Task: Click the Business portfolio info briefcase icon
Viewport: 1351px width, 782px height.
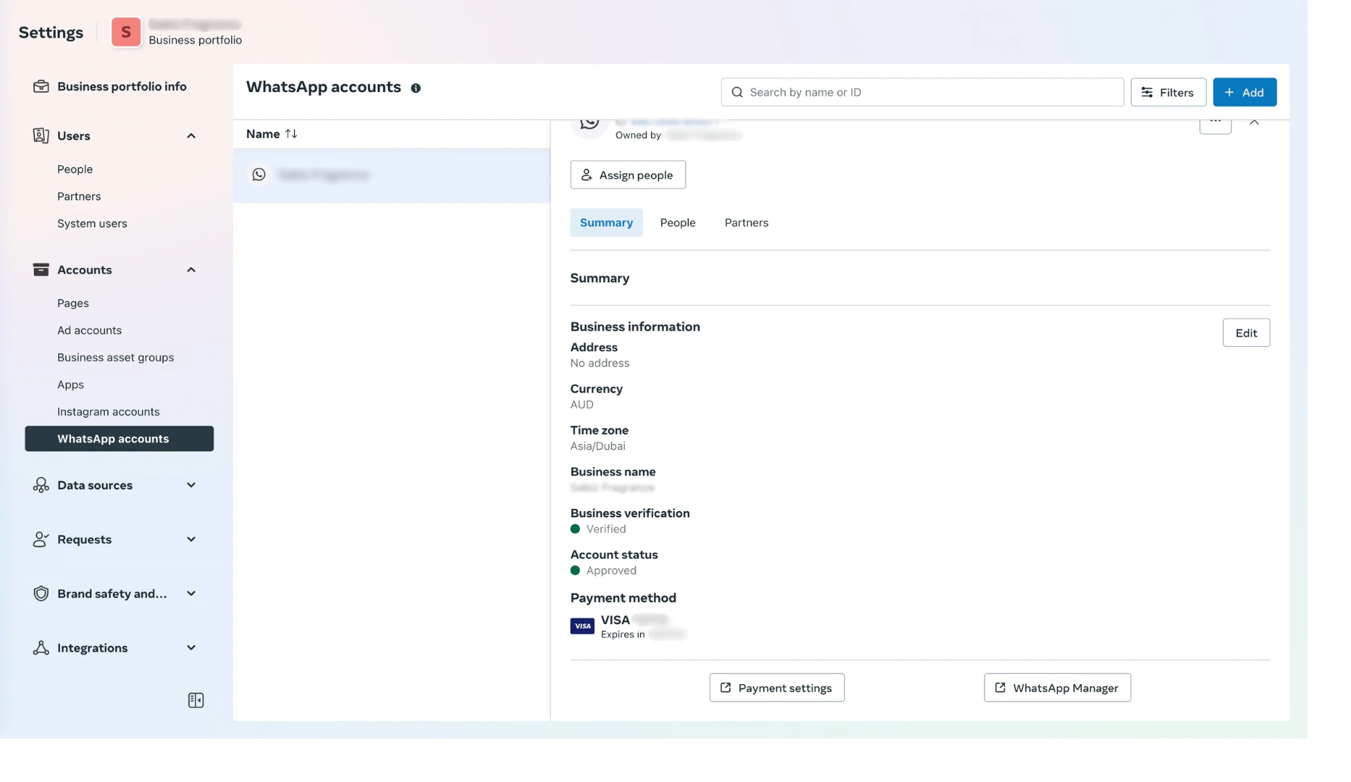Action: click(x=41, y=86)
